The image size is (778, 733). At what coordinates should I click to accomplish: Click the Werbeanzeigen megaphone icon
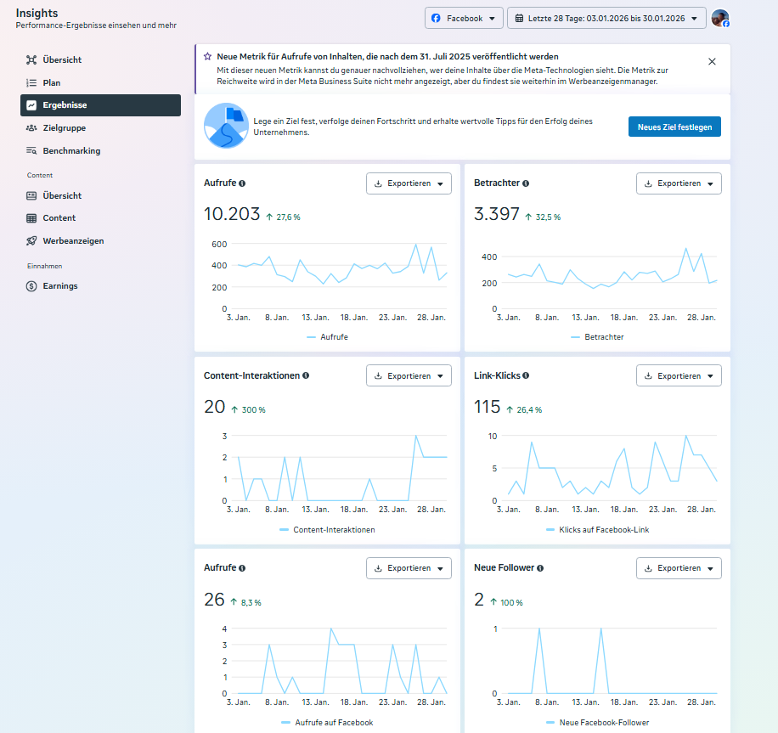click(x=32, y=240)
